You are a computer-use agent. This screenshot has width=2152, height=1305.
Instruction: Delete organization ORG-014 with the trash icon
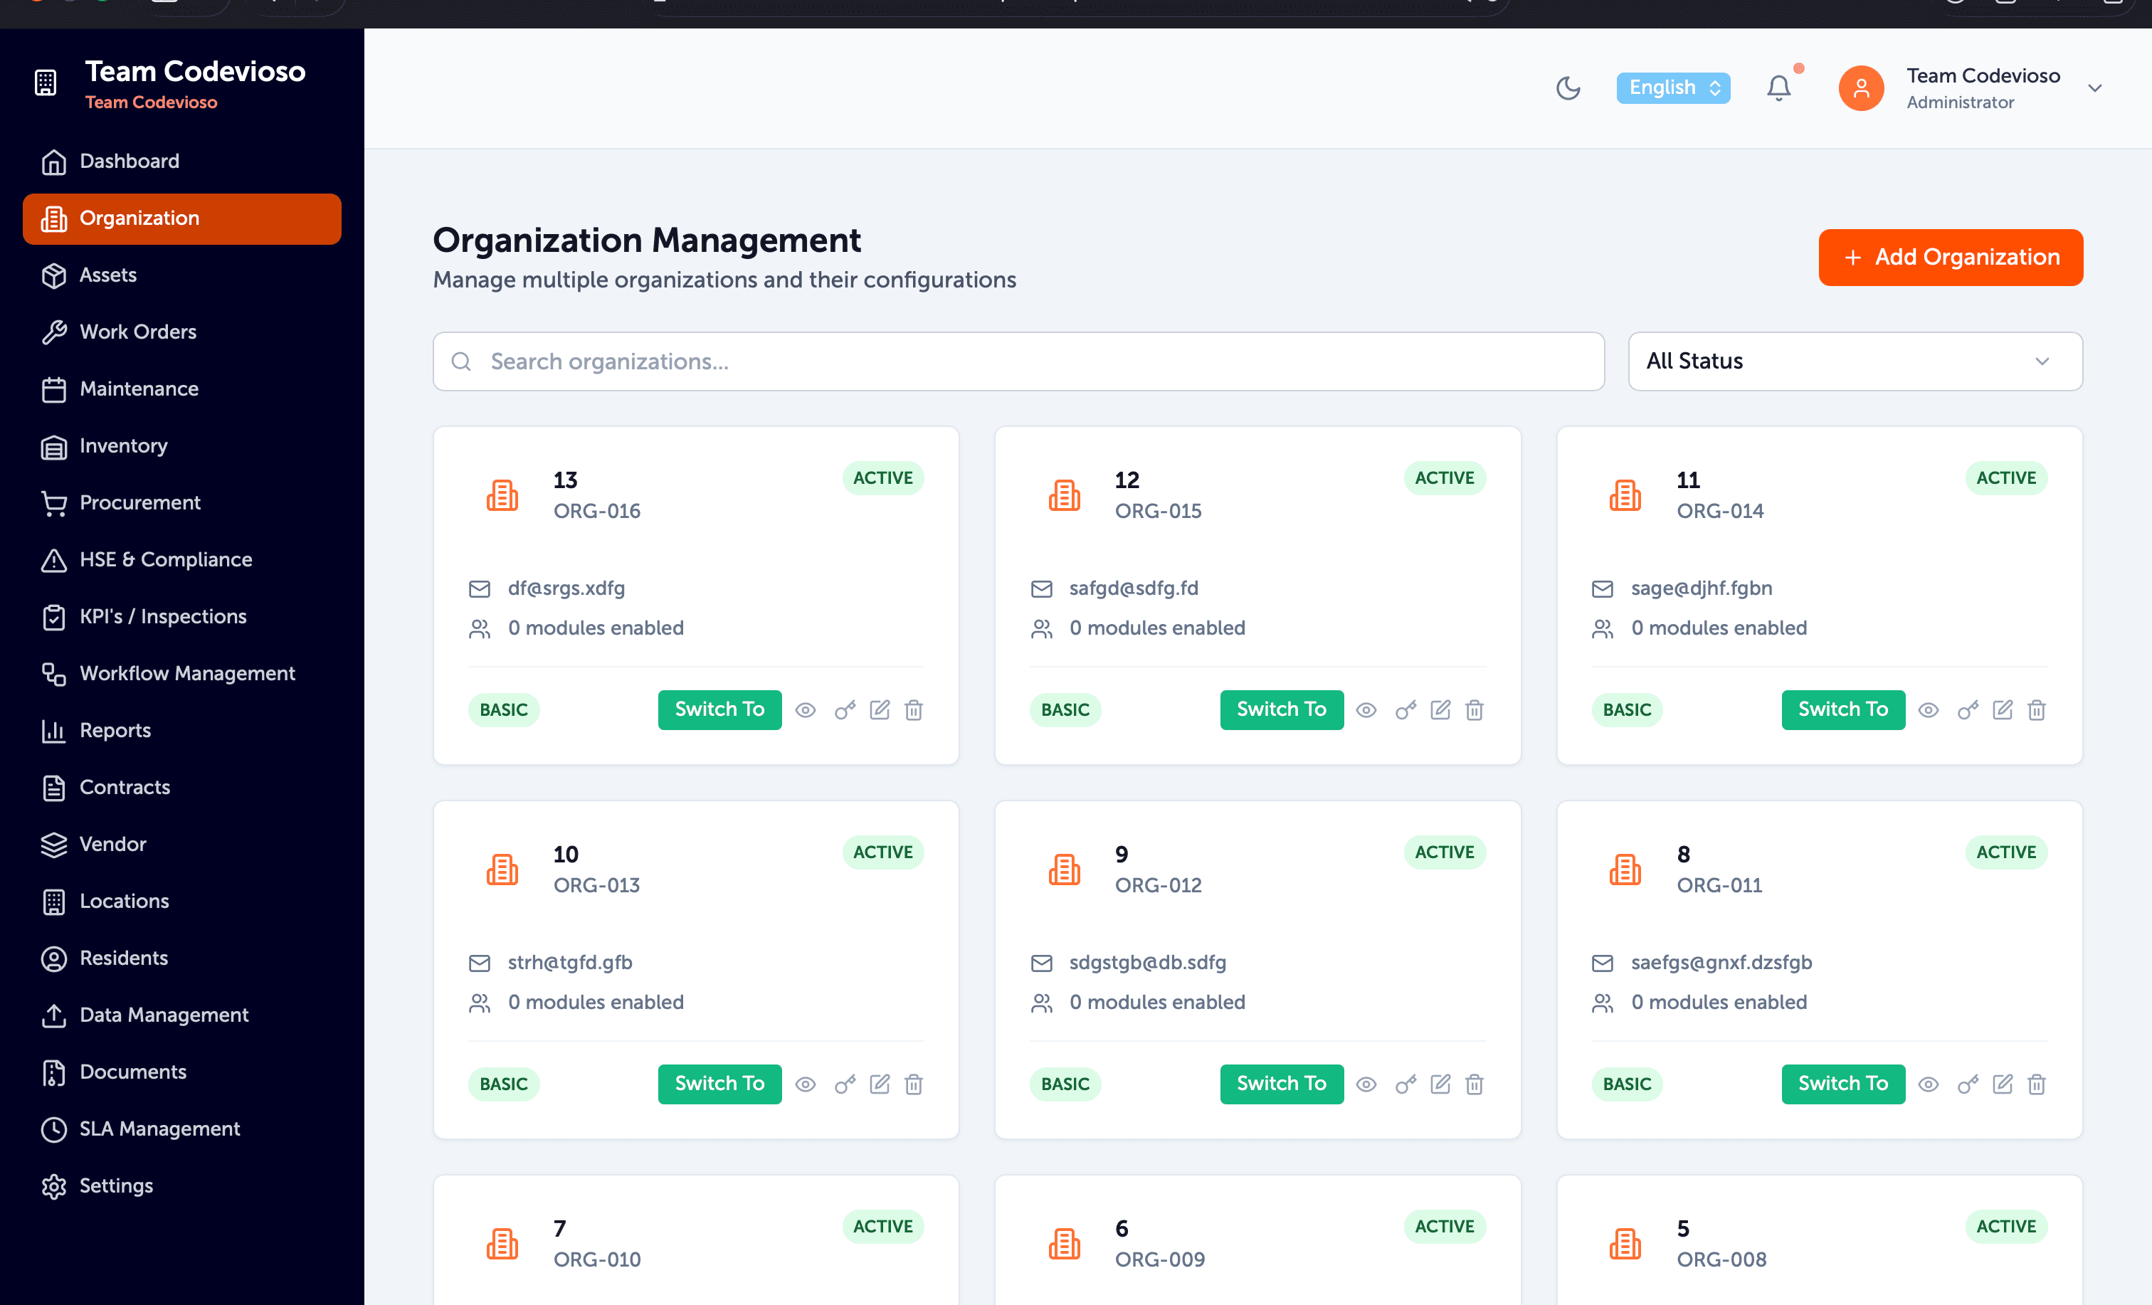2037,710
